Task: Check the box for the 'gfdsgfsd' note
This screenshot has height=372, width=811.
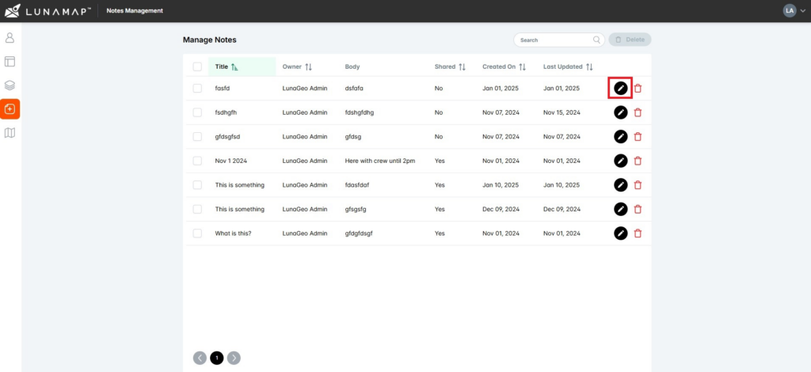Action: point(197,137)
